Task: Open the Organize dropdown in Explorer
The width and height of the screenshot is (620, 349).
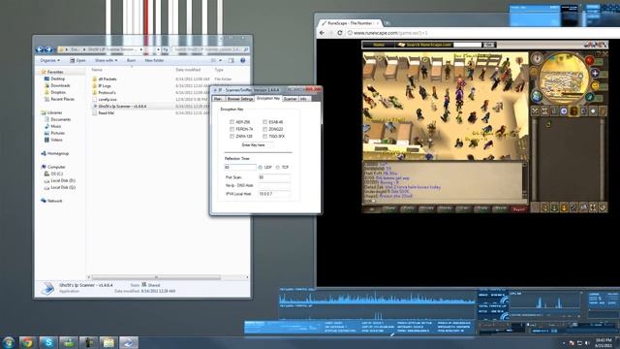Action: (x=49, y=60)
